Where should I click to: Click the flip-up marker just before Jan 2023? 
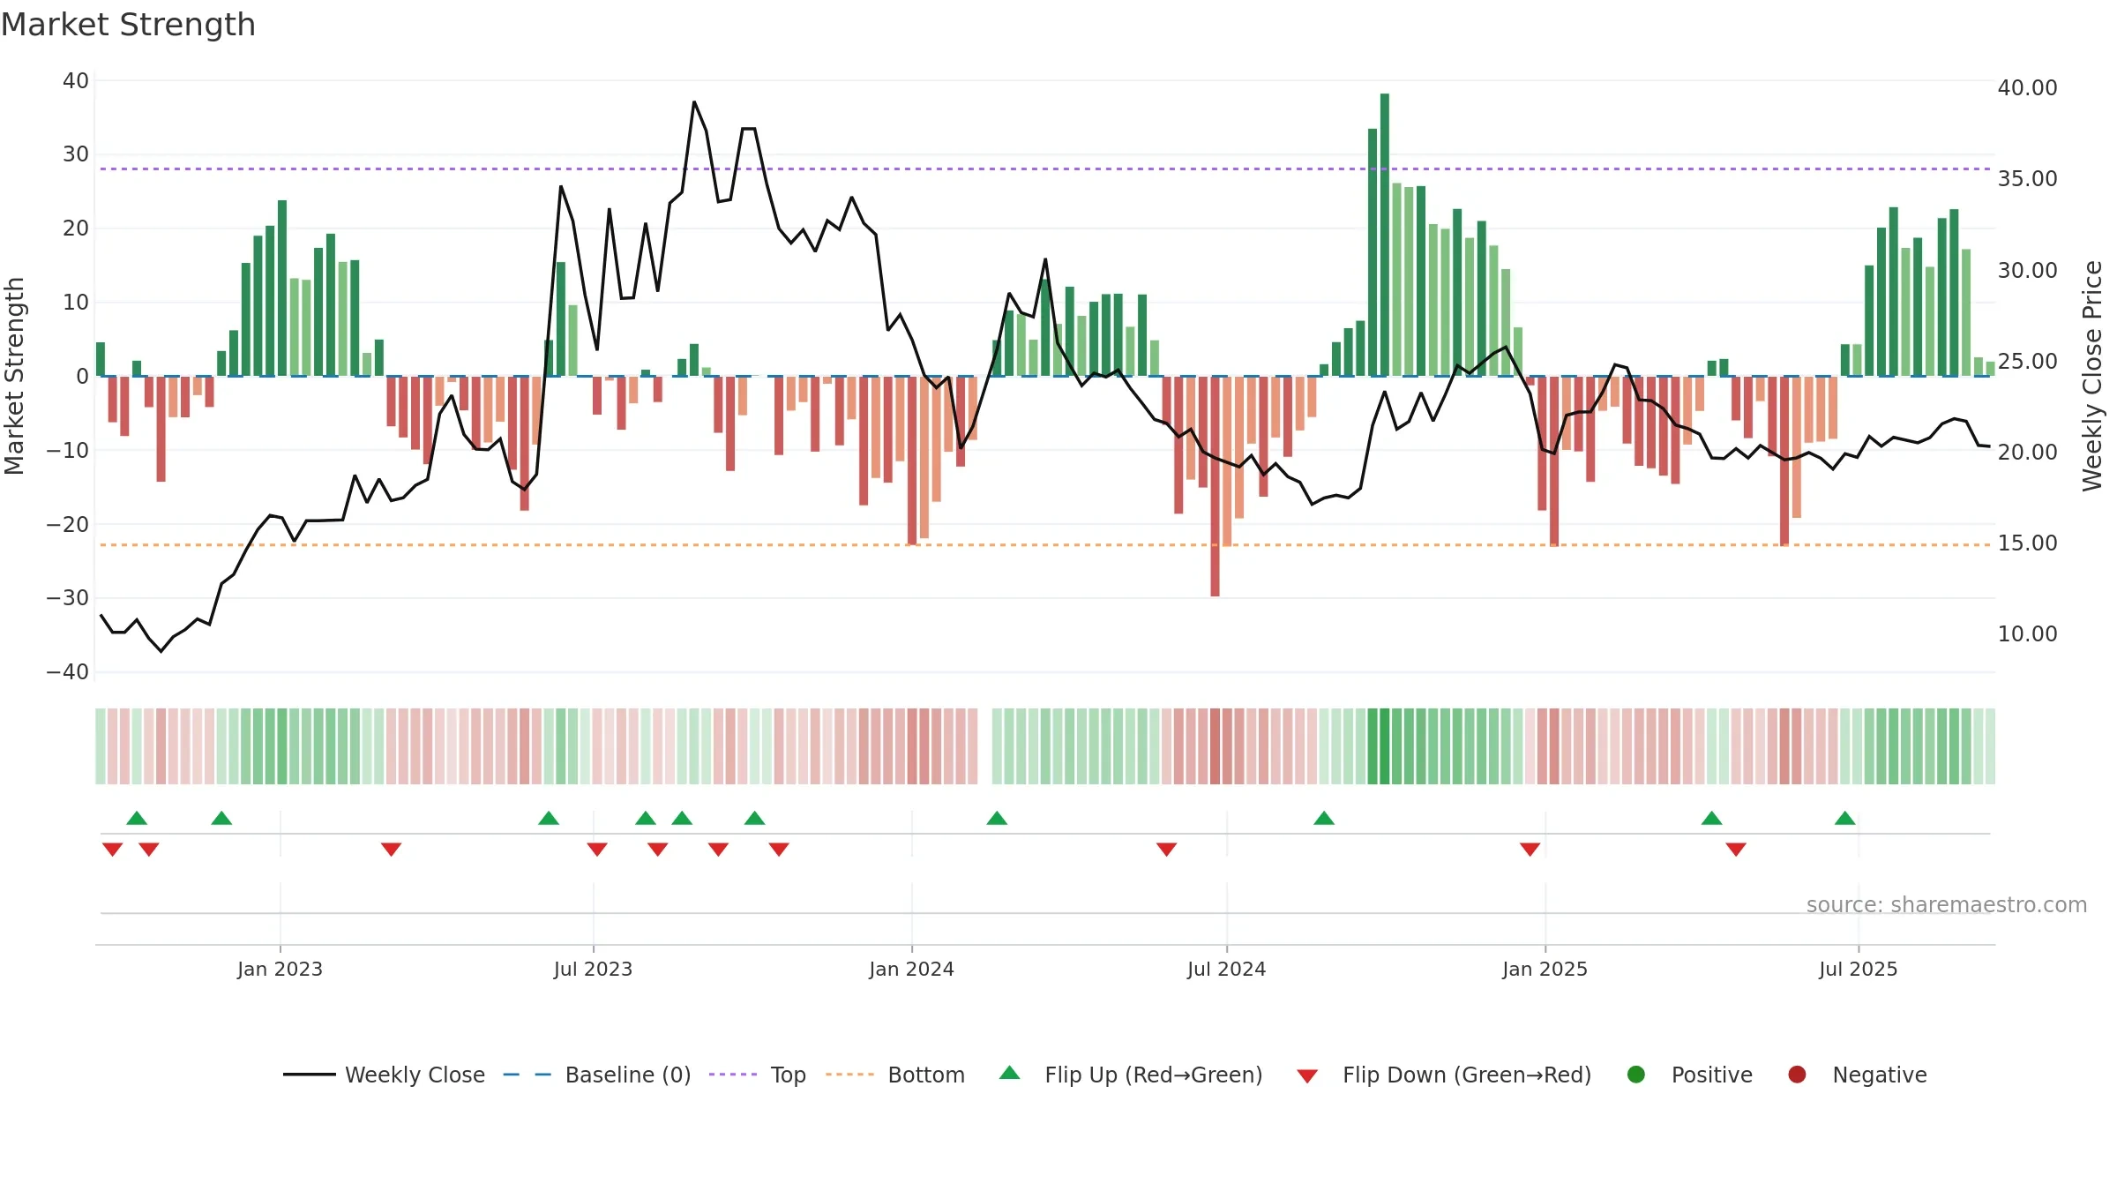(221, 818)
